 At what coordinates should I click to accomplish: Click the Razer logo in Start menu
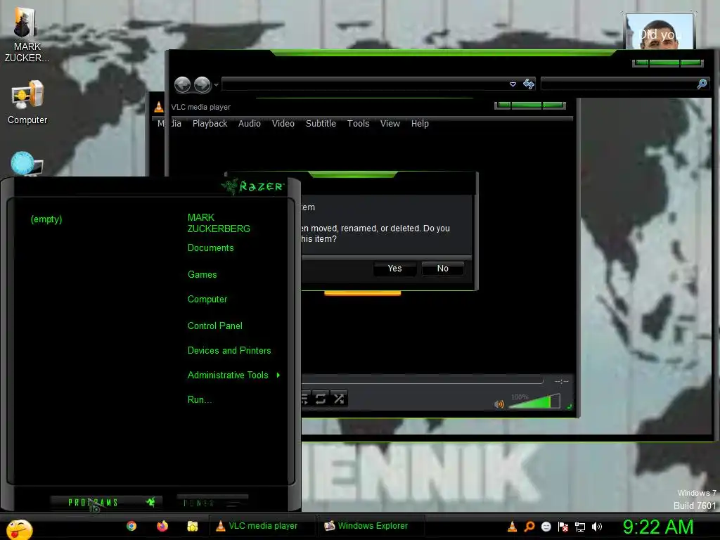253,186
